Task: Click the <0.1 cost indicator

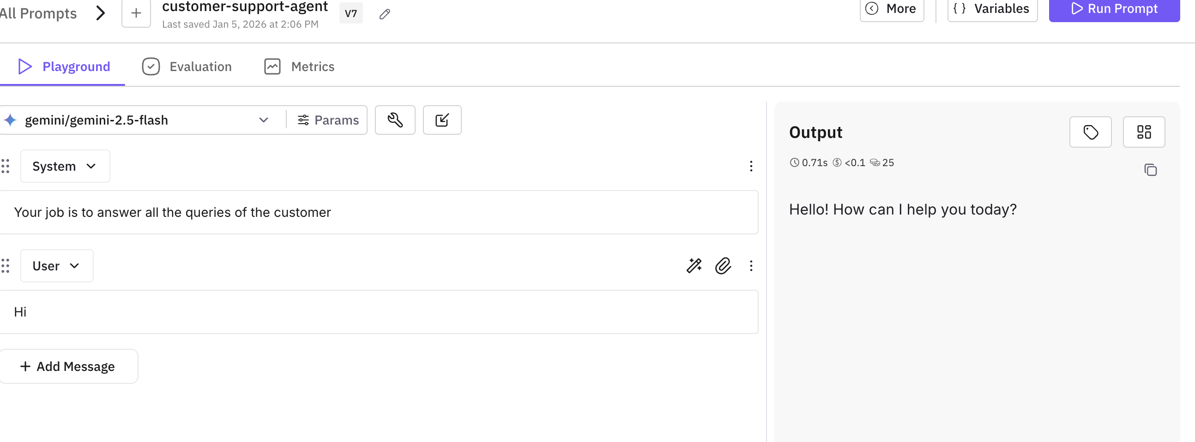Action: 849,162
